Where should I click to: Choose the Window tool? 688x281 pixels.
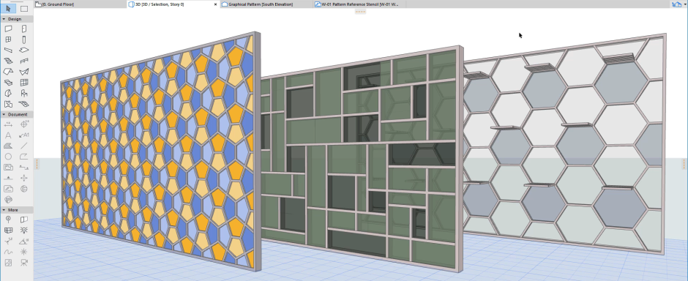pyautogui.click(x=8, y=40)
